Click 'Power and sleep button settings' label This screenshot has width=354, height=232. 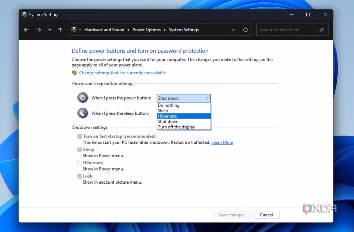coord(103,84)
